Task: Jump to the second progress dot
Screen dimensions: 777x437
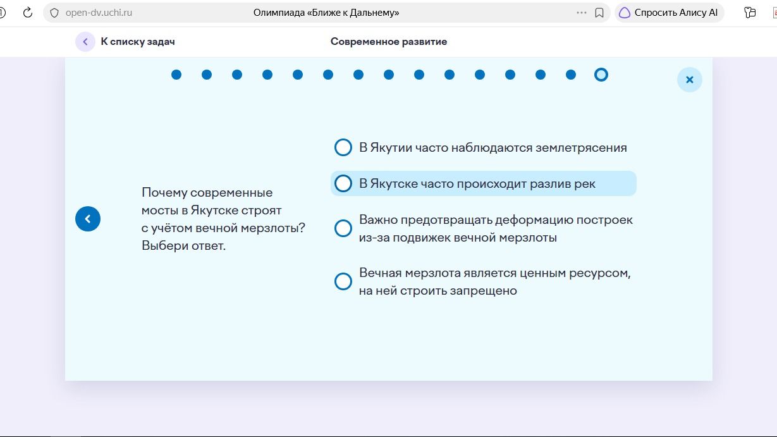Action: click(x=207, y=75)
